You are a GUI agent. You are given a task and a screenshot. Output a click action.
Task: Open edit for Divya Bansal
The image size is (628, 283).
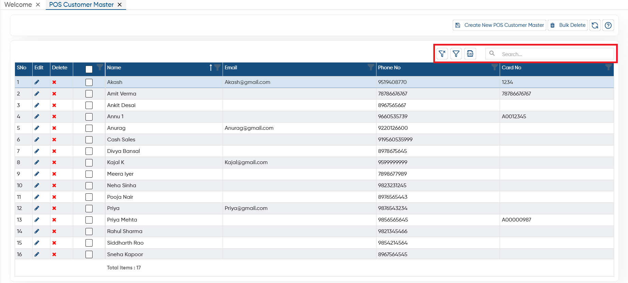[37, 151]
